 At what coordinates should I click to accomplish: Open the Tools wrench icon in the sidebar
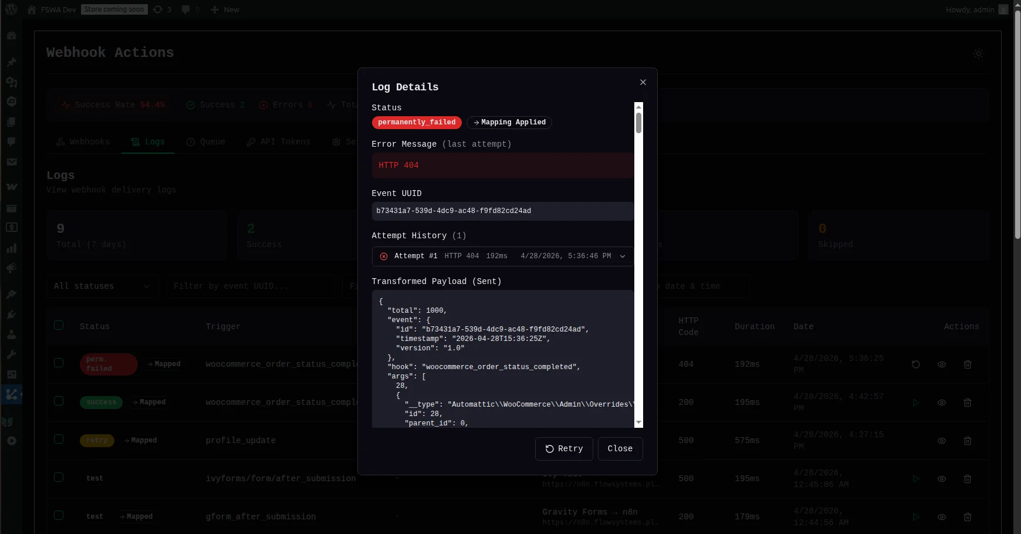[11, 354]
